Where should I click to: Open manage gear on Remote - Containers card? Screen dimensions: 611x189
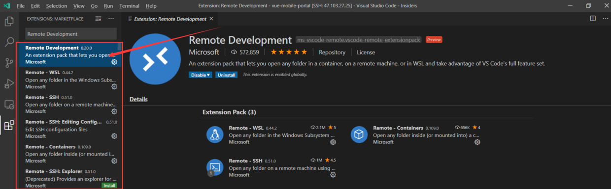click(477, 142)
